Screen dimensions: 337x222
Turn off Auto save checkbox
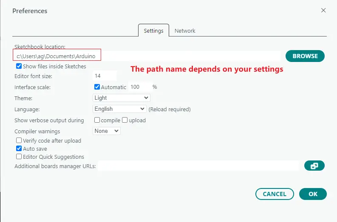(x=19, y=149)
